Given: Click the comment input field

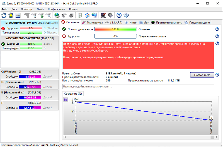Looking at the screenshot, I should (x=138, y=87).
